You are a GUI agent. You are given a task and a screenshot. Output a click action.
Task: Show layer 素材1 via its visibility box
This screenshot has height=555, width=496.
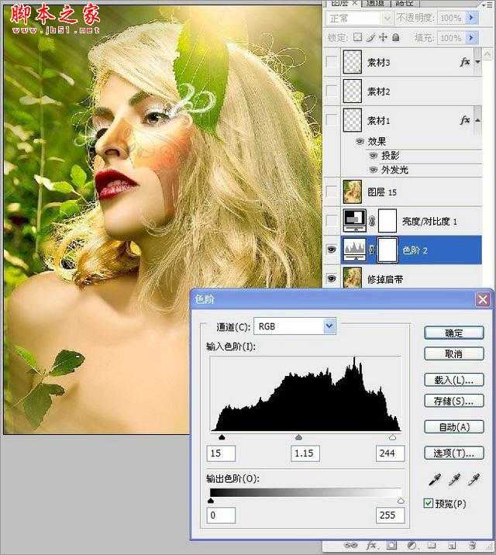pos(332,120)
